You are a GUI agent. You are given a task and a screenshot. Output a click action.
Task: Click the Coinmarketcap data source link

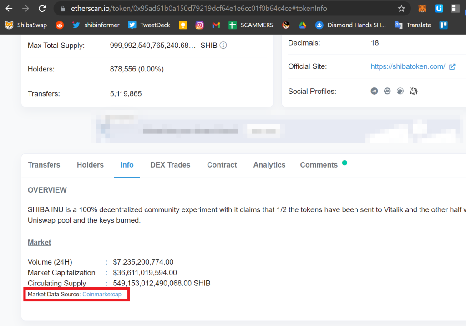[x=102, y=295]
